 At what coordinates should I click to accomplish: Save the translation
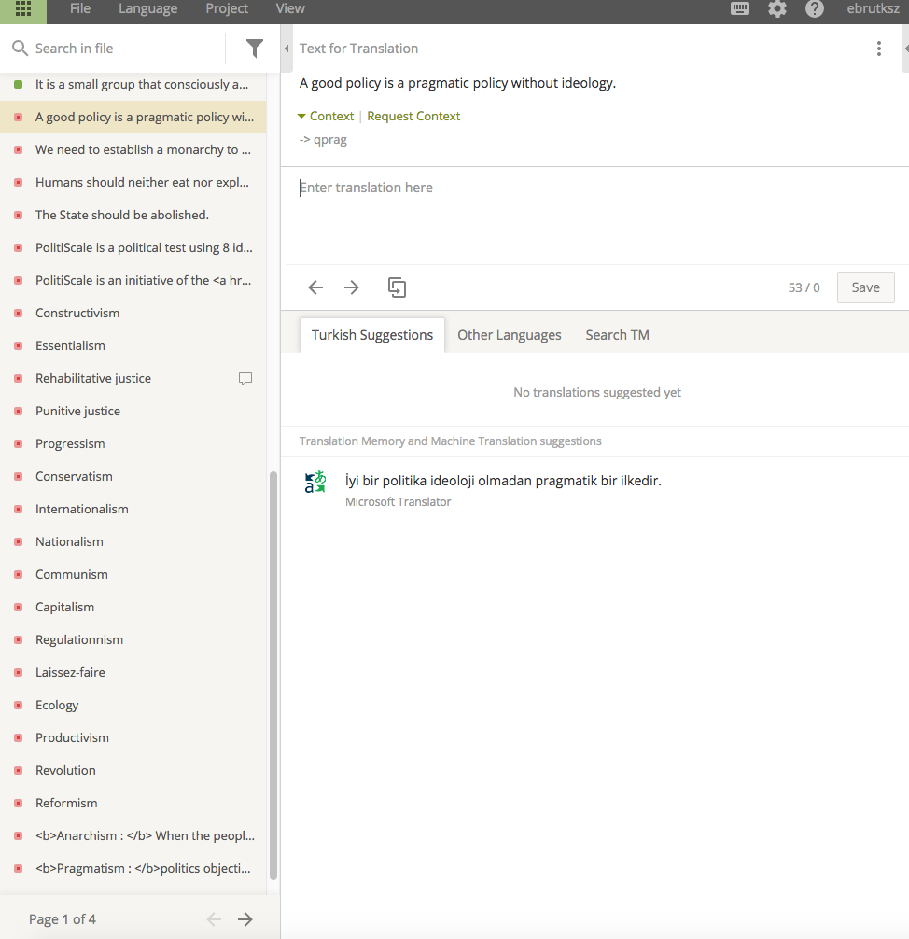click(865, 287)
